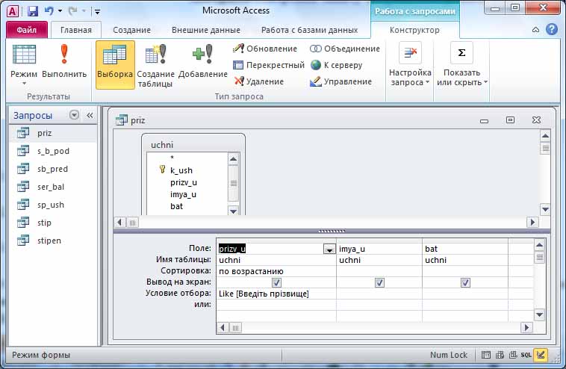Open Настройка запроса menu
This screenshot has height=369, width=566.
coord(410,65)
